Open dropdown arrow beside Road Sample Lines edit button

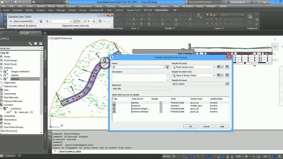(222, 67)
